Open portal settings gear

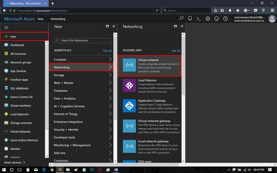coord(208,18)
